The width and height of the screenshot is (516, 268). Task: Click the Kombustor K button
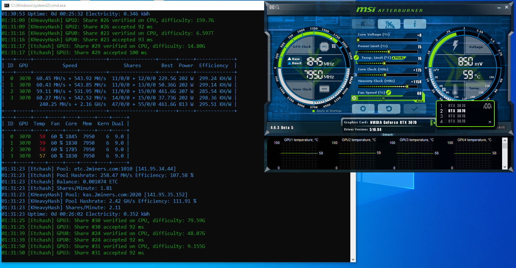(x=363, y=24)
